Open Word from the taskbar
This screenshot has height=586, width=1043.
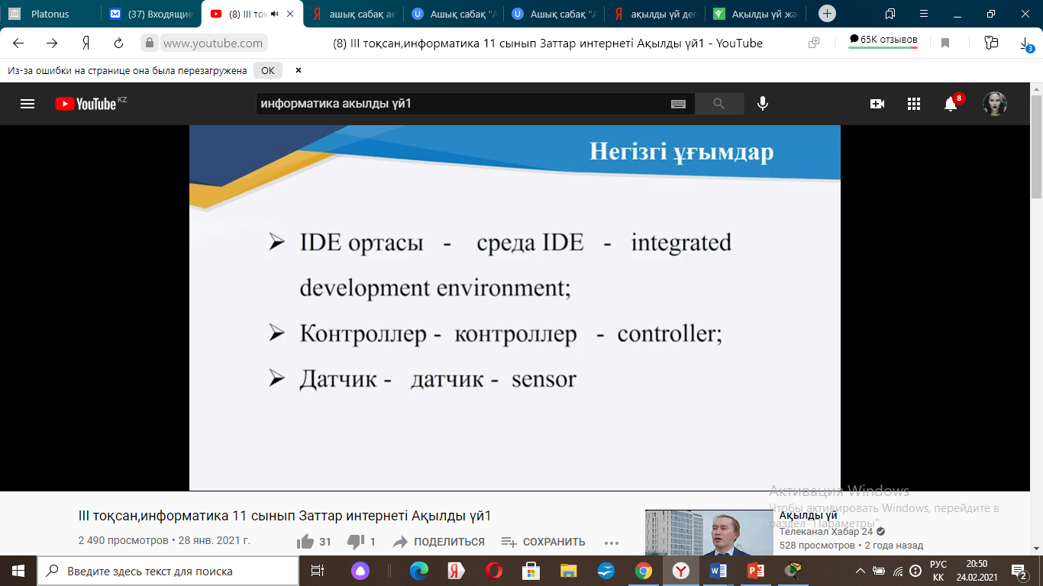point(718,571)
